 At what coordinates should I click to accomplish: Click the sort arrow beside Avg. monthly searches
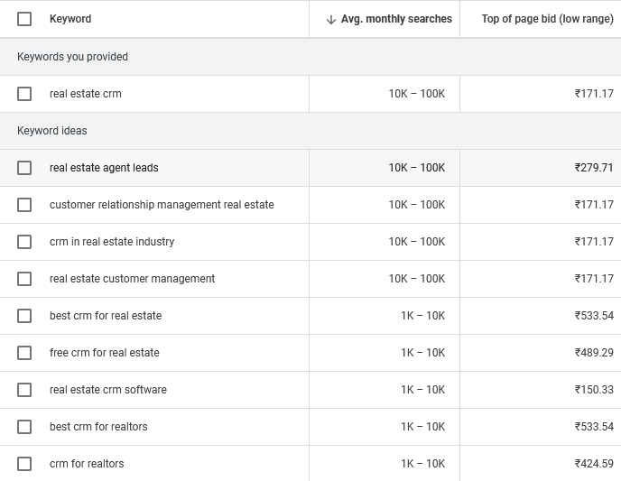coord(330,19)
